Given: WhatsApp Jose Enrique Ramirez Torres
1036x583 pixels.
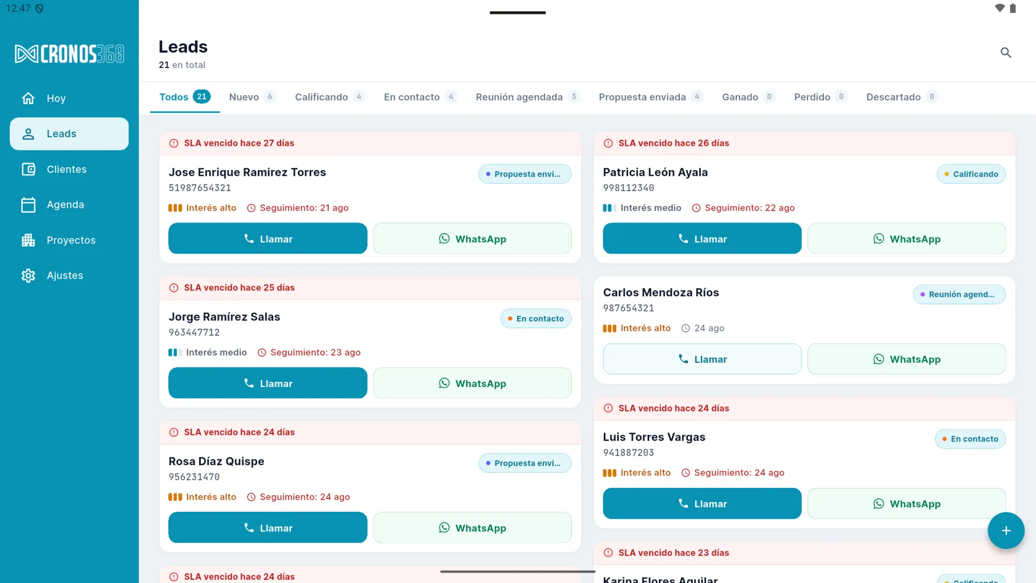Looking at the screenshot, I should [x=472, y=239].
